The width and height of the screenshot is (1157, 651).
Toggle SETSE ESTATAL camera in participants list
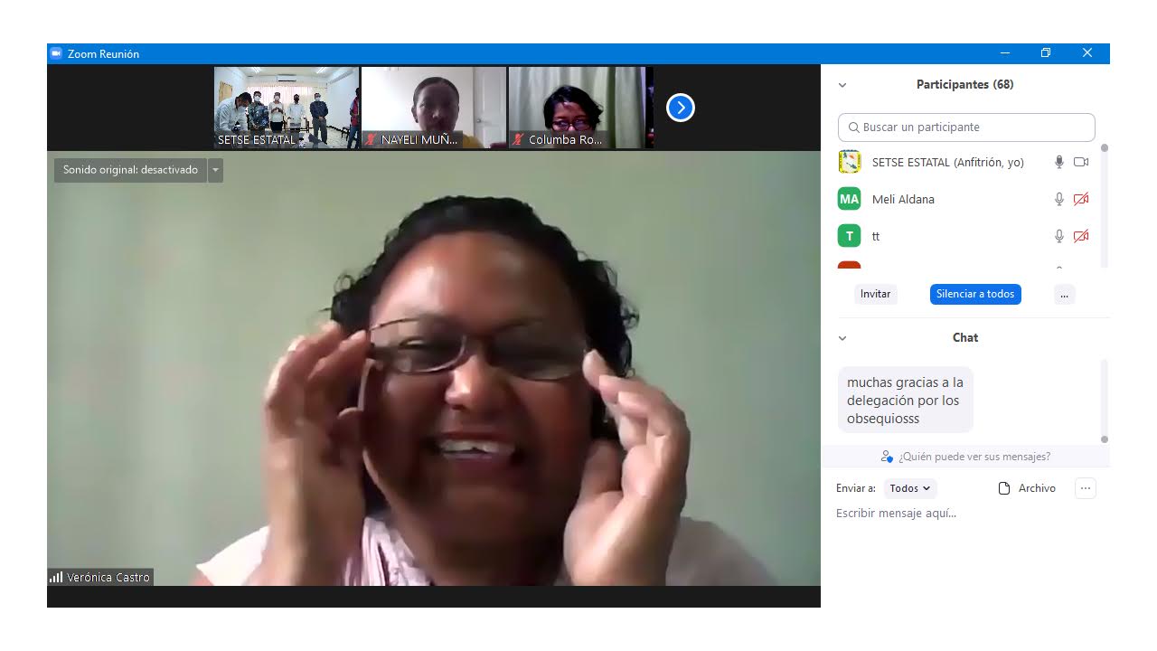1081,162
